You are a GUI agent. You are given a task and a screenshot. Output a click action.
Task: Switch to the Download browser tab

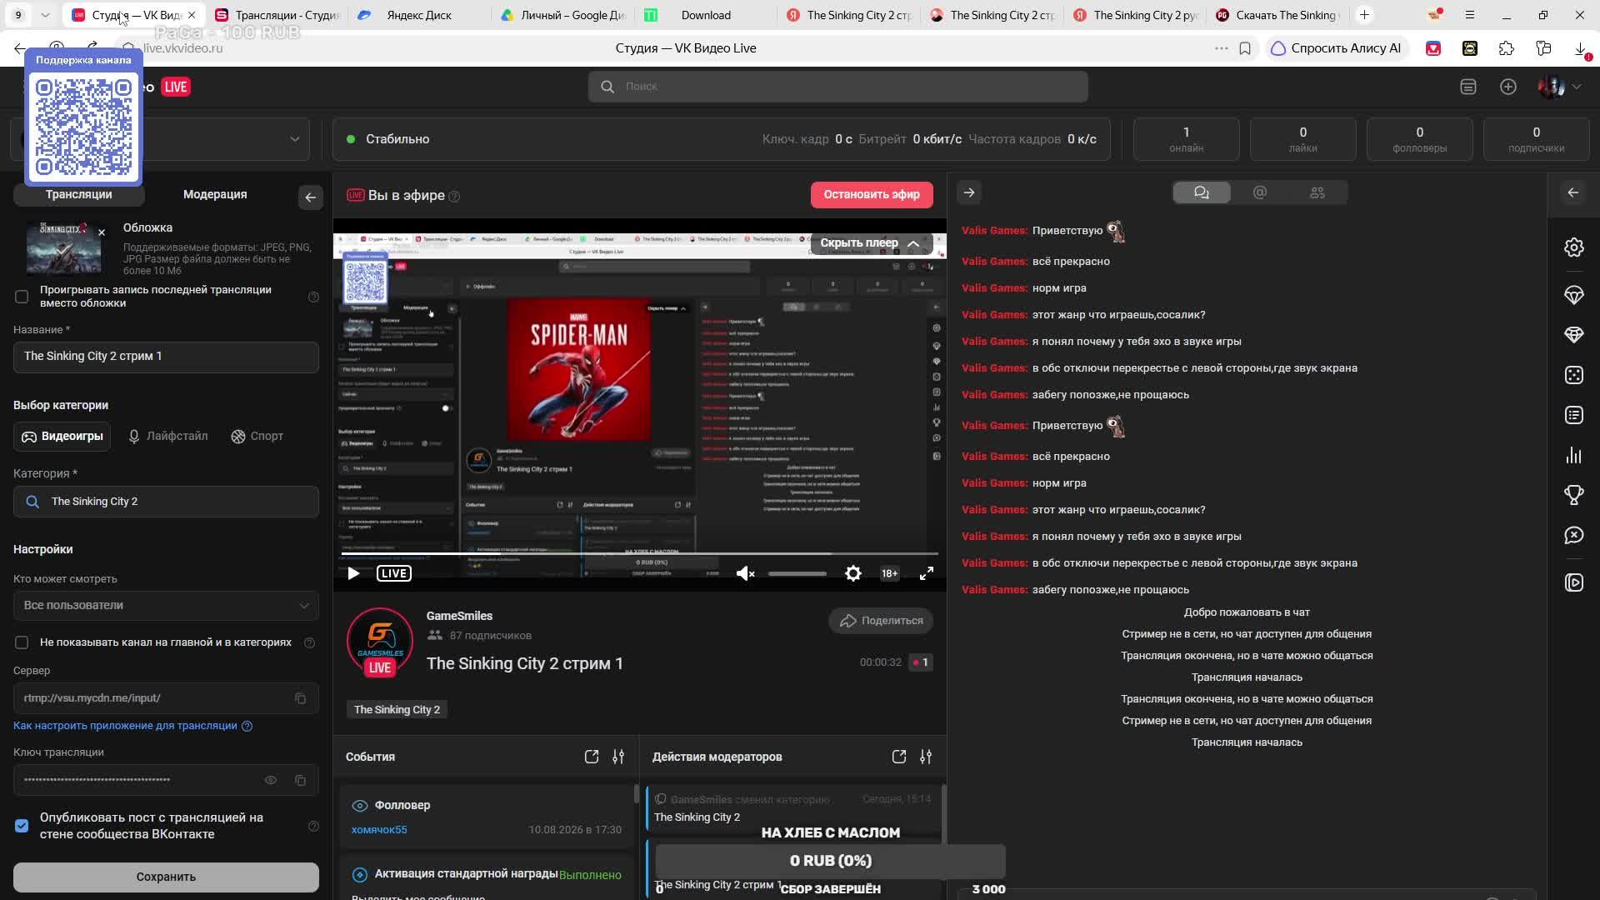click(x=706, y=15)
